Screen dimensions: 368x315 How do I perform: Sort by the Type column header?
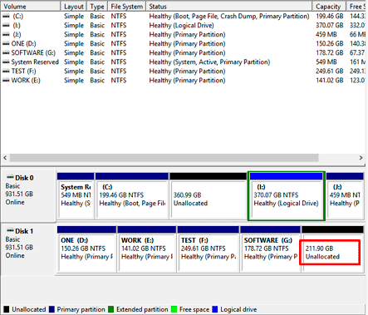[x=97, y=6]
